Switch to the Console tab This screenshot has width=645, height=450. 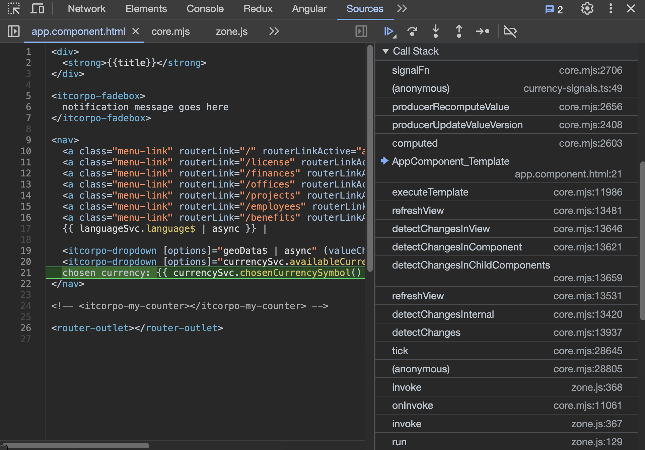(205, 9)
